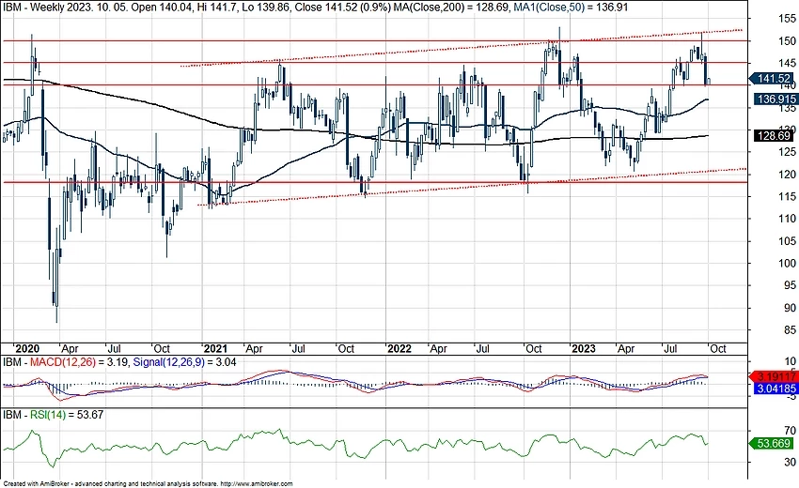Click the Signal(12,26,9) = 3.04 legend

[x=184, y=362]
